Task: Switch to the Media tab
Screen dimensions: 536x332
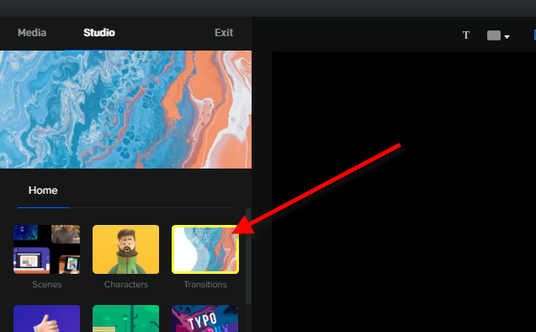Action: 32,33
